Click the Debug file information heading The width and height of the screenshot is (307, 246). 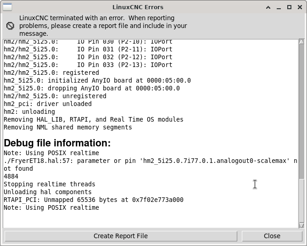click(x=57, y=142)
